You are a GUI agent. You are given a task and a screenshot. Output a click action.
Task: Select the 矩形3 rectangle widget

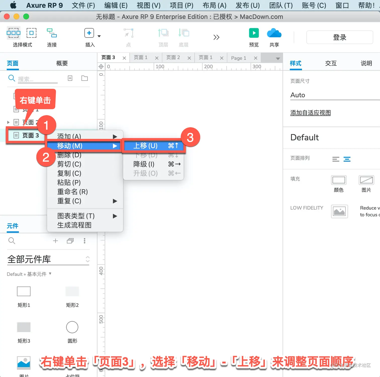tap(24, 327)
